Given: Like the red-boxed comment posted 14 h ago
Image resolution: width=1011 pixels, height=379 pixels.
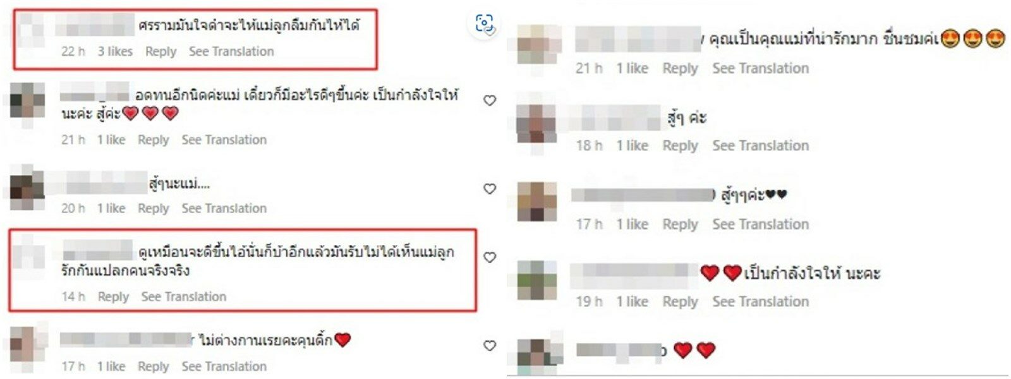Looking at the screenshot, I should click(x=490, y=257).
